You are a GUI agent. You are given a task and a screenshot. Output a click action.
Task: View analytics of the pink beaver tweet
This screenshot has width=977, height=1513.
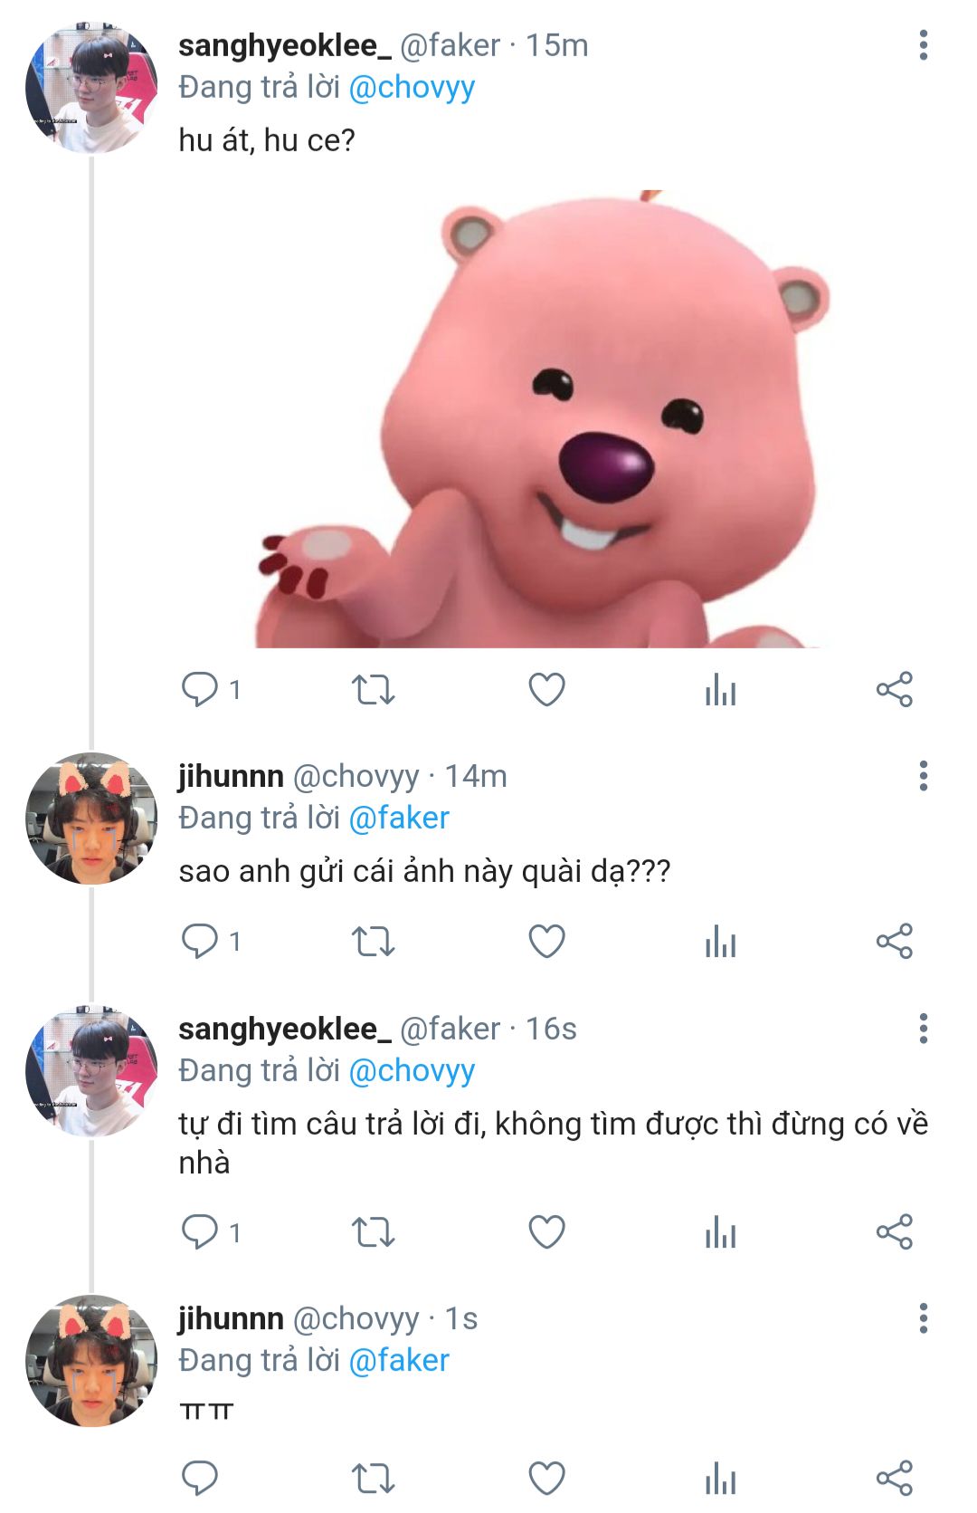pyautogui.click(x=720, y=690)
